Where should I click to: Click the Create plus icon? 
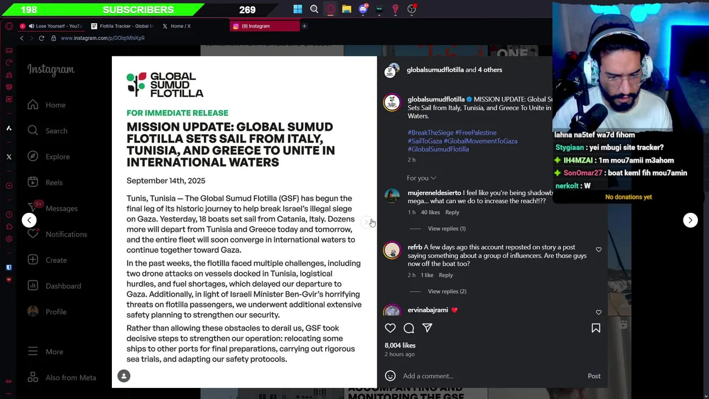coord(33,260)
